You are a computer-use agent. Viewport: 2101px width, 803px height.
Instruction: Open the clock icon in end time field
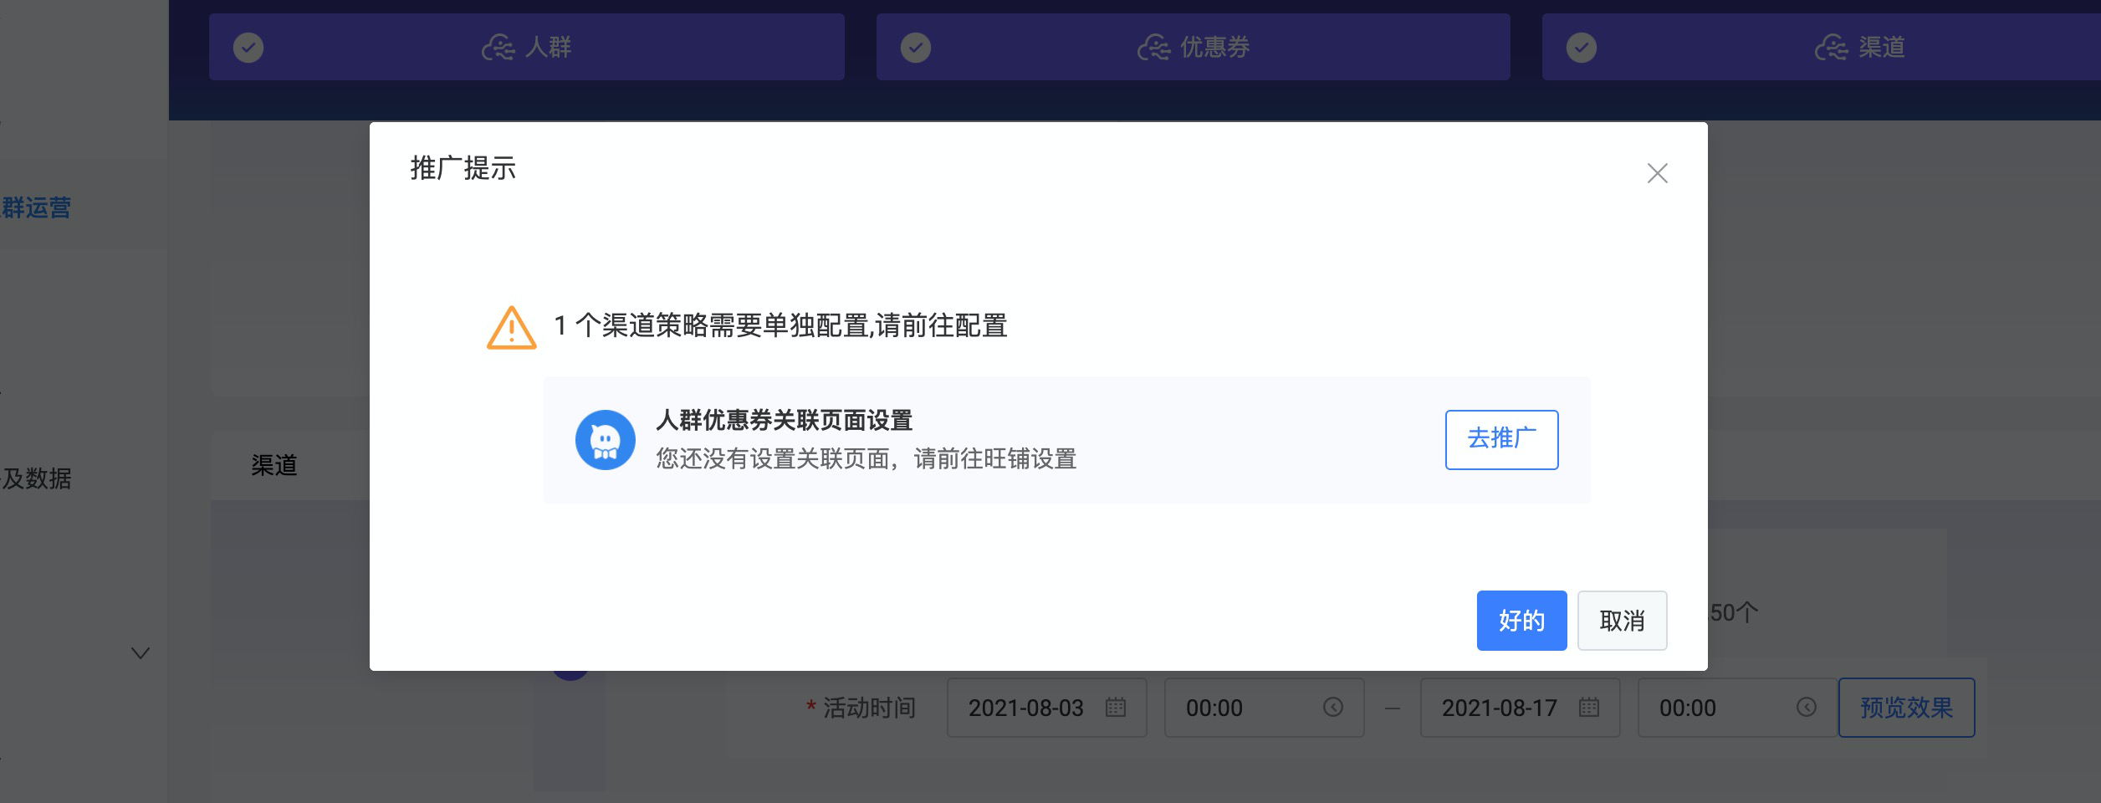tap(1807, 708)
